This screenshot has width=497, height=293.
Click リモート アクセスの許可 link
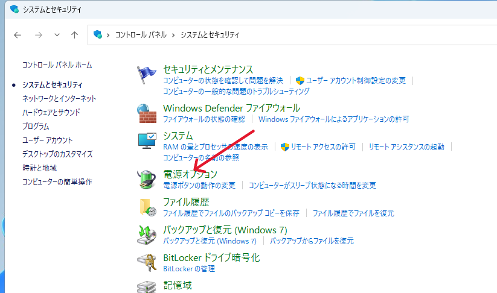[x=322, y=146]
